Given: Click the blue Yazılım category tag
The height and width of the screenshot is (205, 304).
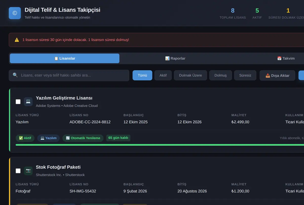Looking at the screenshot, I should pyautogui.click(x=48, y=138).
